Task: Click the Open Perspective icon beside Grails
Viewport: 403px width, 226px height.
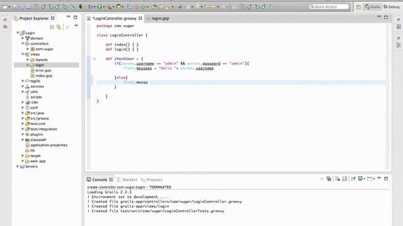Action: tap(358, 7)
